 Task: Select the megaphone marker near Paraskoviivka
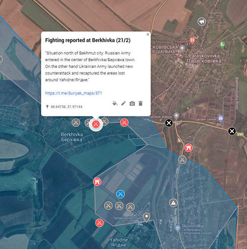click(202, 22)
